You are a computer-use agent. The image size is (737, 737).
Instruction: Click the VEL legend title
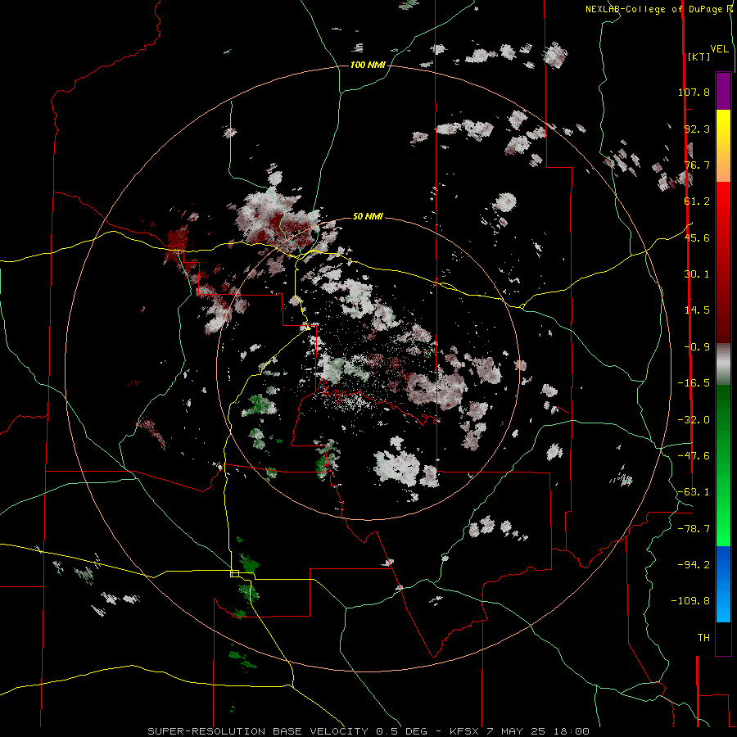click(x=719, y=49)
